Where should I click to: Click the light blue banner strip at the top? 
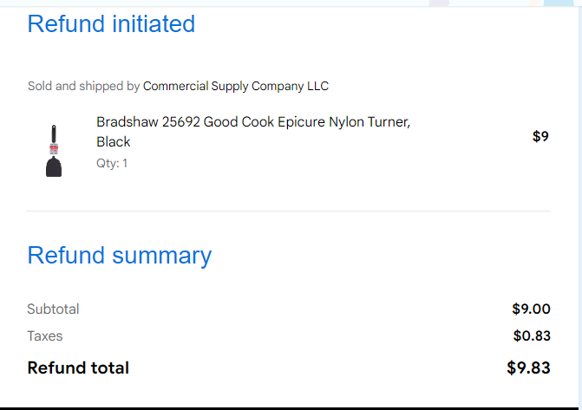pos(291,3)
